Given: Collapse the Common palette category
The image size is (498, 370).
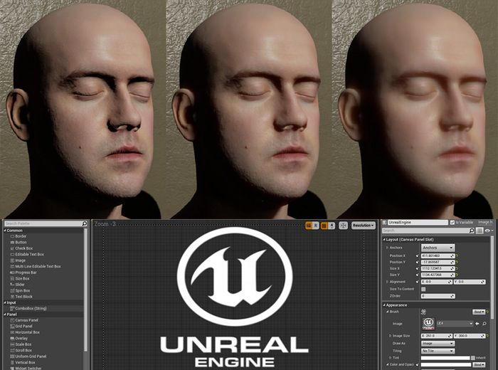Looking at the screenshot, I should pos(5,231).
